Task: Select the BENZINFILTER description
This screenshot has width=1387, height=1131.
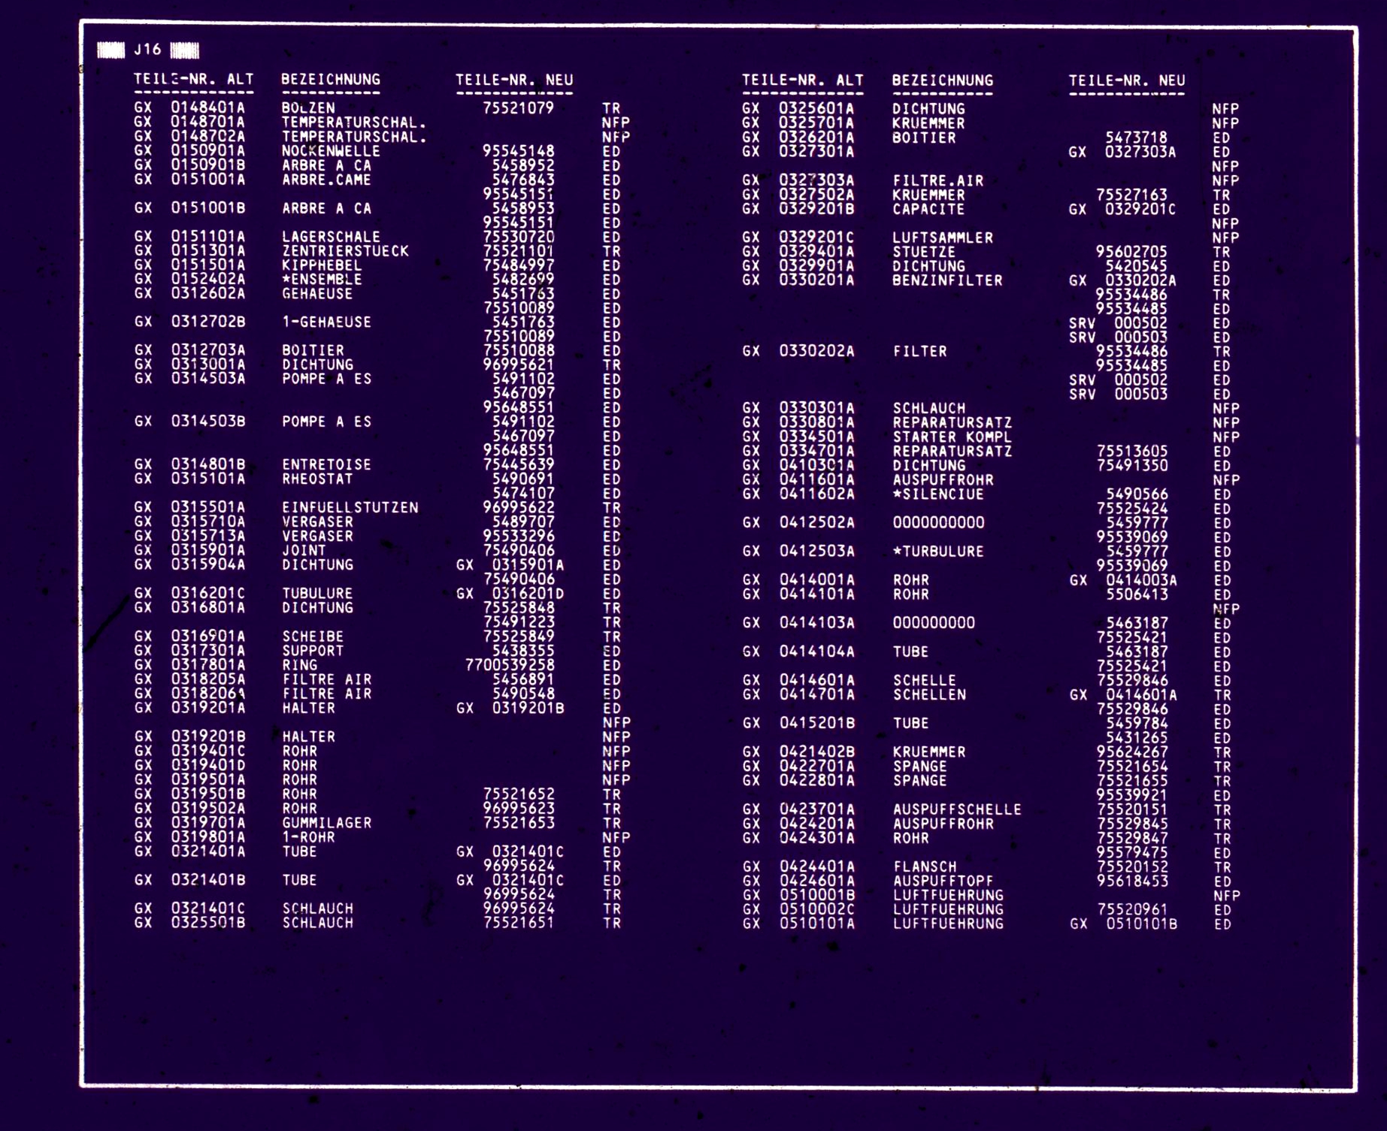Action: [x=947, y=280]
